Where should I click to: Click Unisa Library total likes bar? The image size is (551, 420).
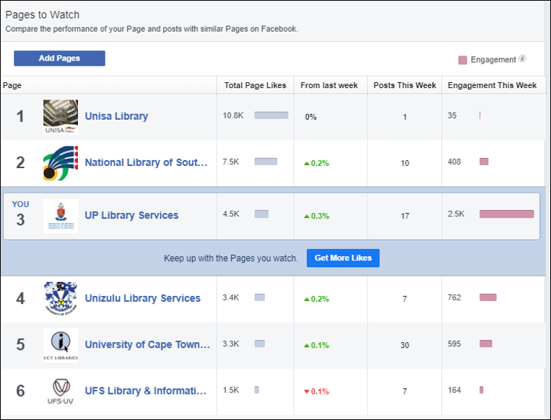pos(272,115)
